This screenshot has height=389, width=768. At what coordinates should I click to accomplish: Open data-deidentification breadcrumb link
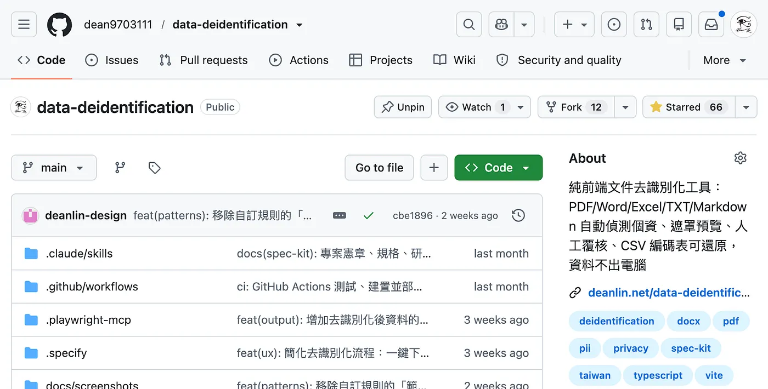coord(230,25)
